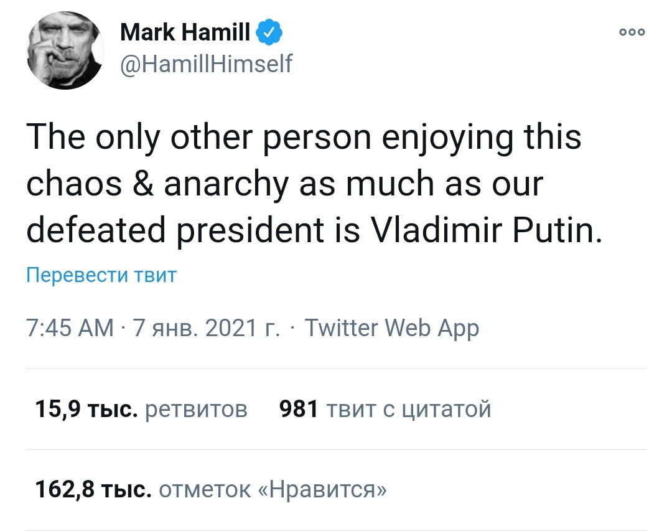Screen dimensions: 672x531
Task: Open Mark Hamill's profile picture
Action: (65, 50)
